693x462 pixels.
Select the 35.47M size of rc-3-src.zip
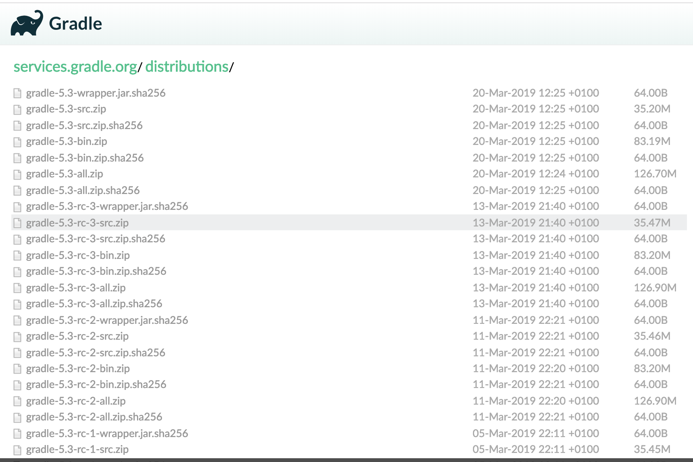click(652, 223)
